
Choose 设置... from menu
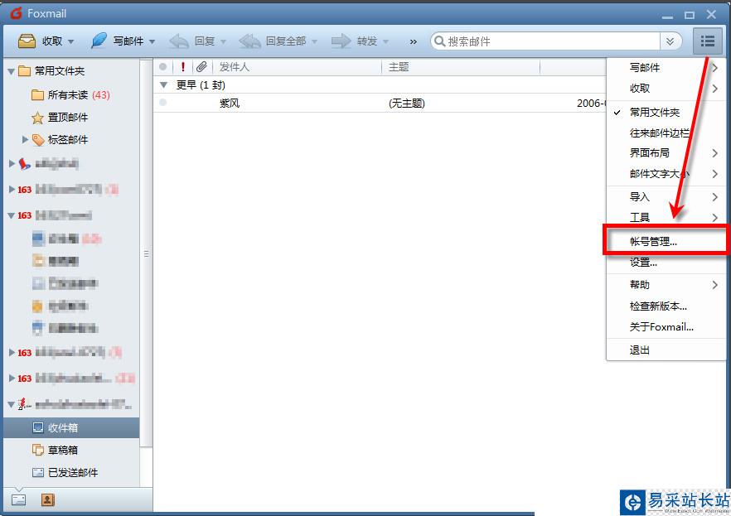point(666,263)
